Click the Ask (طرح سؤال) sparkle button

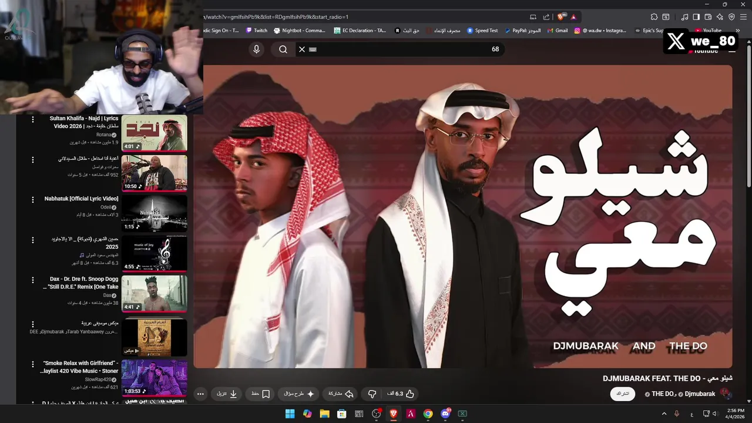pos(299,394)
